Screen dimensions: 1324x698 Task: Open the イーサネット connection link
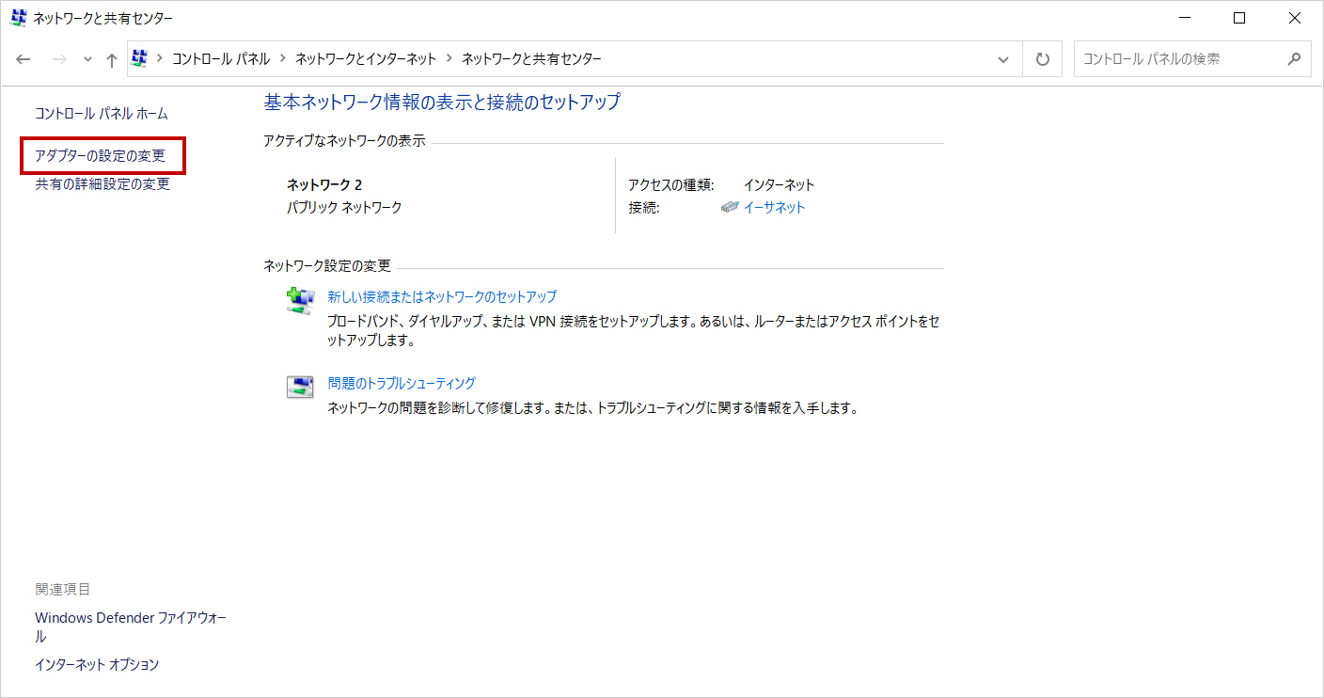(x=774, y=208)
